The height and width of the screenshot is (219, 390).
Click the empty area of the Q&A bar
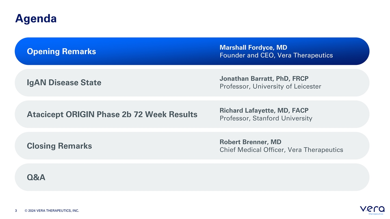click(x=208, y=177)
